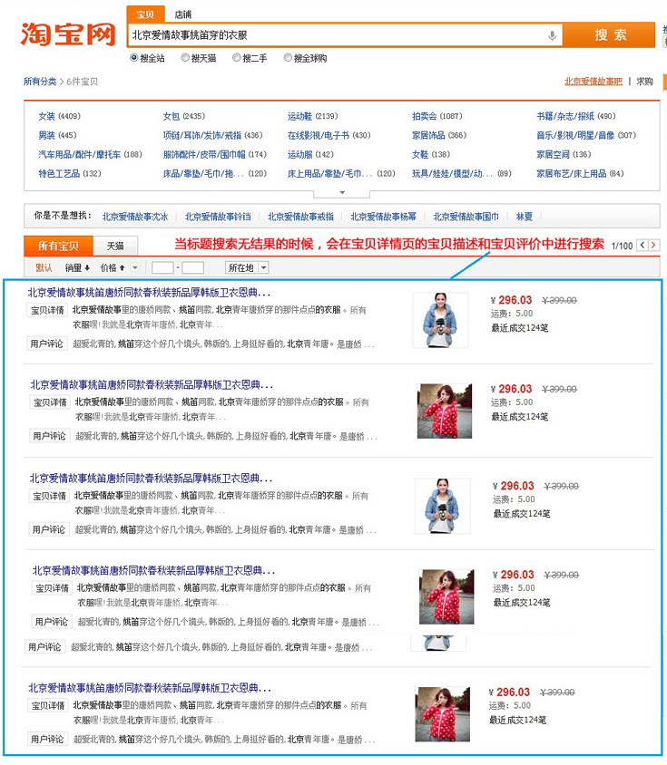The image size is (667, 765).
Task: Open the 女包 (2435) category
Action: click(x=183, y=116)
